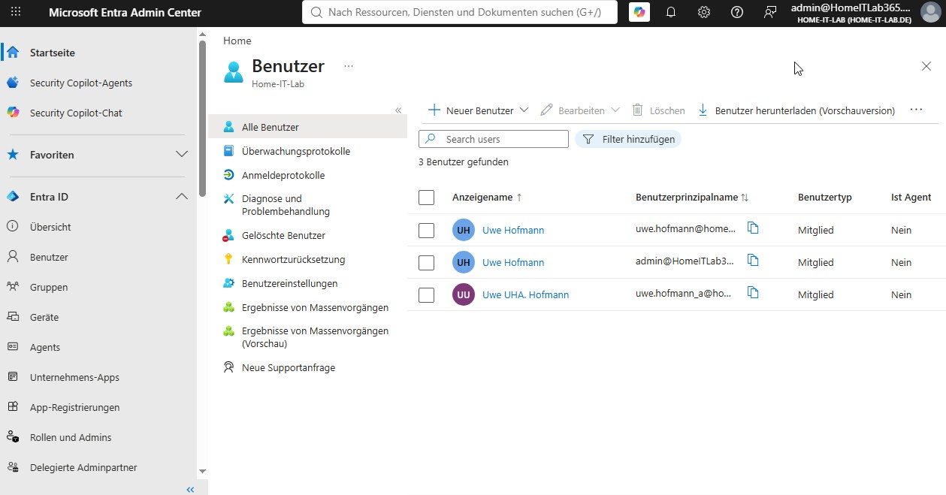
Task: Expand the Favoriten section chevron
Action: click(182, 155)
